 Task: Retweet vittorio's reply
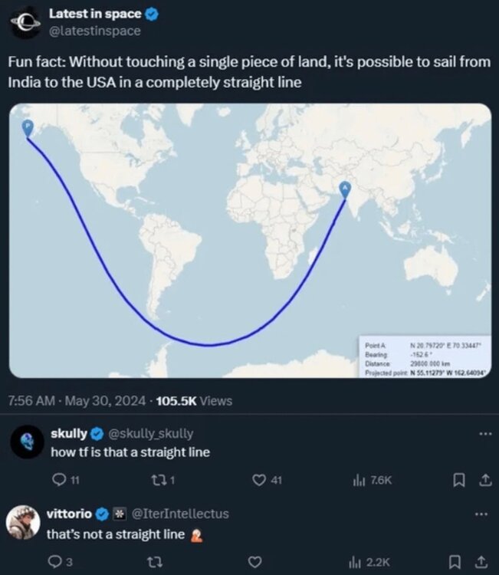pyautogui.click(x=157, y=561)
